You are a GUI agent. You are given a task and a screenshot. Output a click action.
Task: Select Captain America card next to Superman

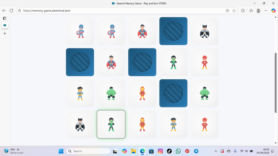pyautogui.click(x=111, y=31)
